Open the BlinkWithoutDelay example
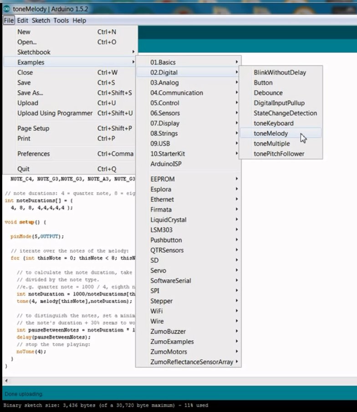The width and height of the screenshot is (357, 412). pyautogui.click(x=280, y=72)
